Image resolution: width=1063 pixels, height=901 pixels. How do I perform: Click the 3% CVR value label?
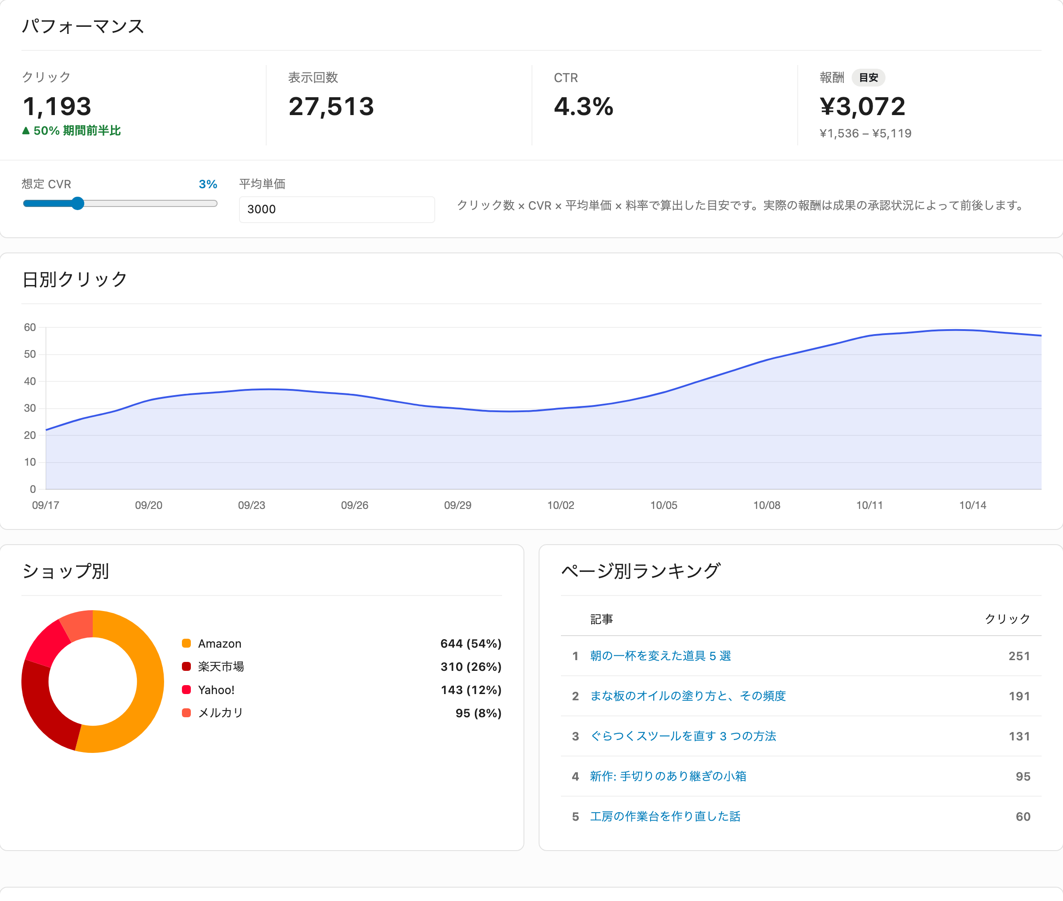point(208,184)
